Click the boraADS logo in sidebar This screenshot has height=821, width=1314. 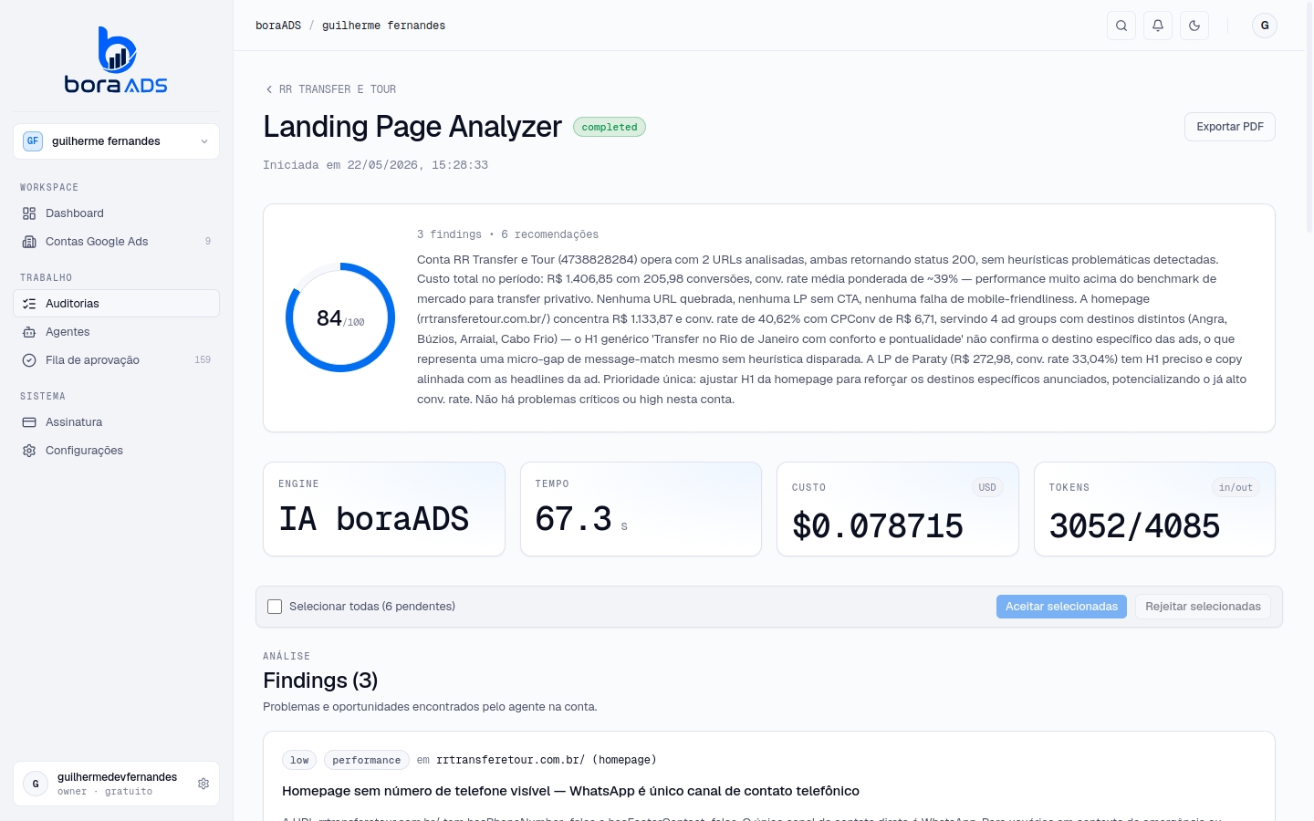pos(116,60)
